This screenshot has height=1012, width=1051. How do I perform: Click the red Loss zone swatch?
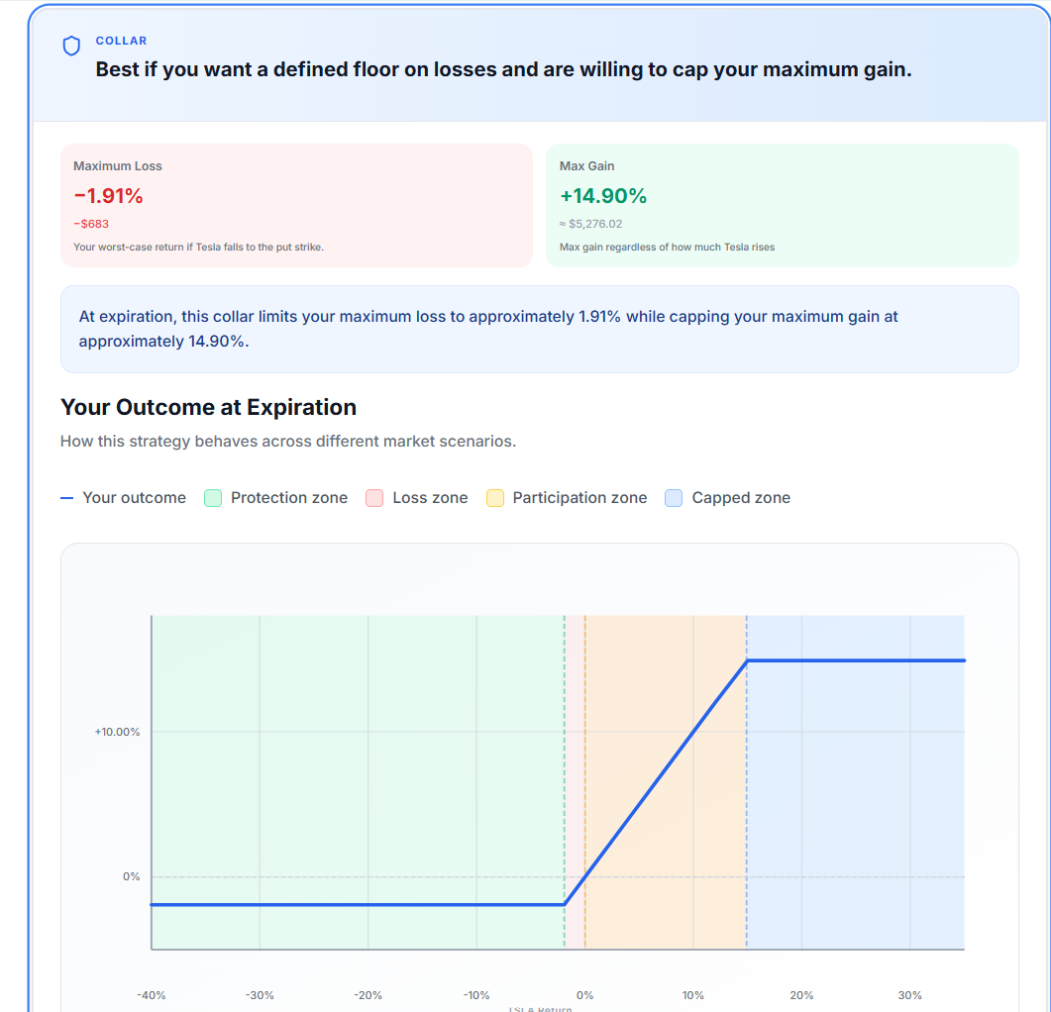point(374,498)
